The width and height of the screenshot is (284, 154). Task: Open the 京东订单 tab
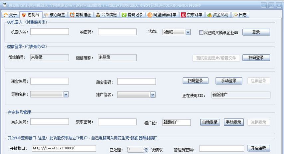tap(192, 15)
